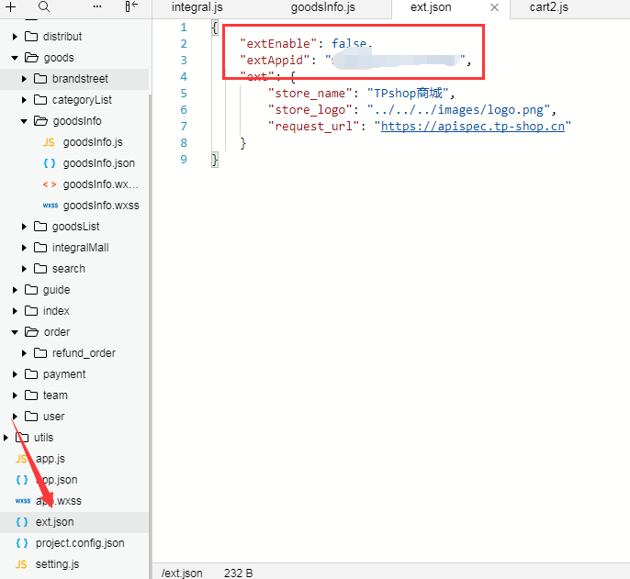The image size is (630, 579).
Task: Click line number 5 in the gutter
Action: click(184, 94)
